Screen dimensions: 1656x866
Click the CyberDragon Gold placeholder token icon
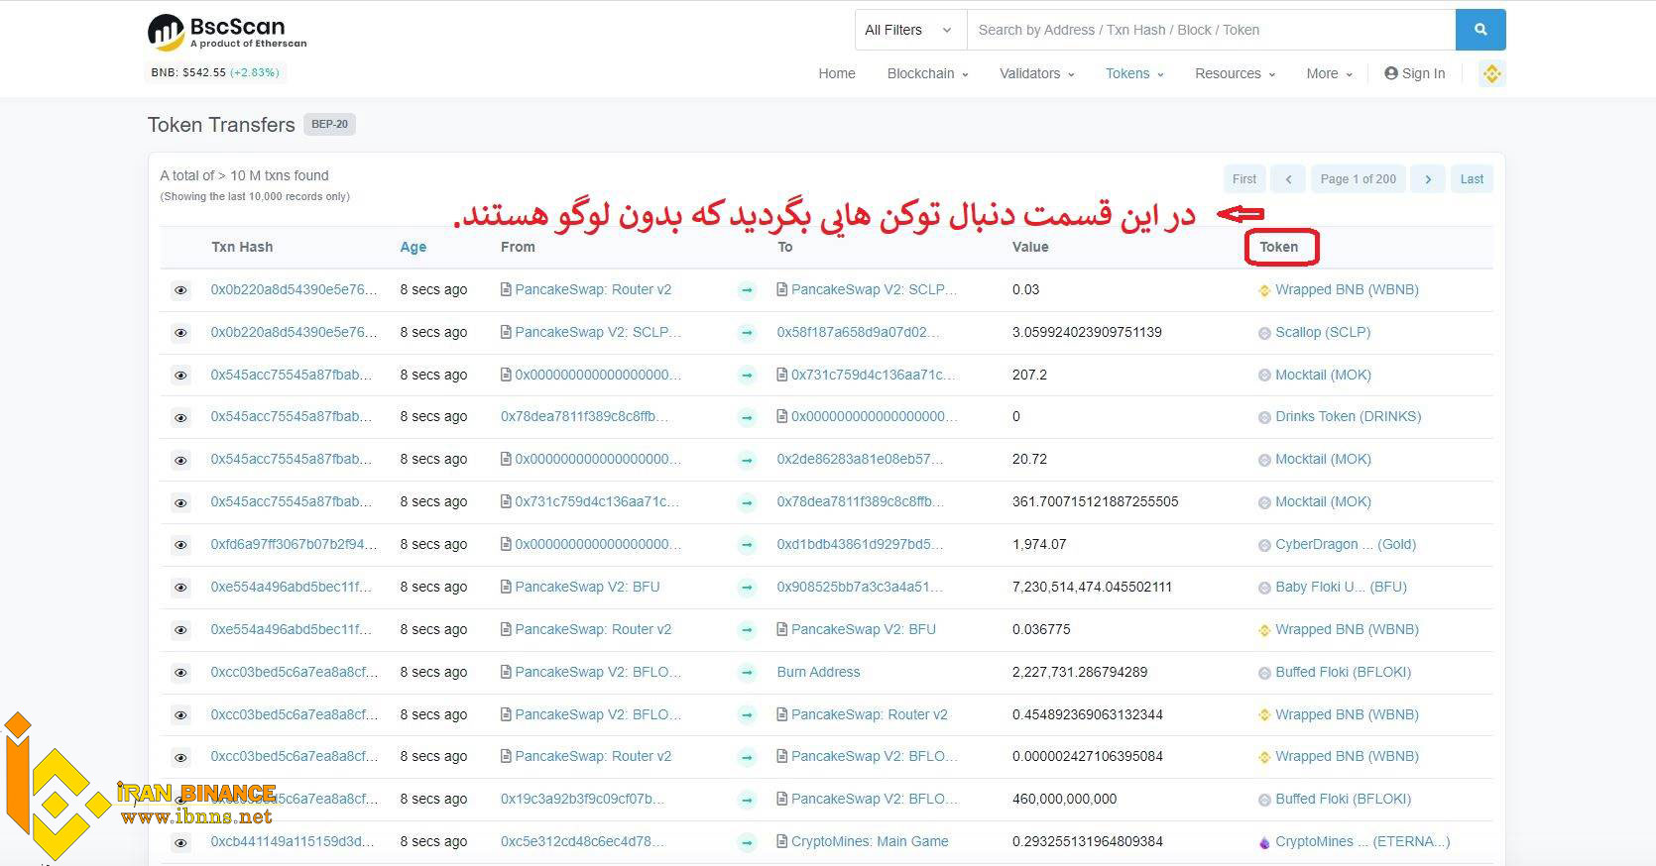click(1264, 545)
